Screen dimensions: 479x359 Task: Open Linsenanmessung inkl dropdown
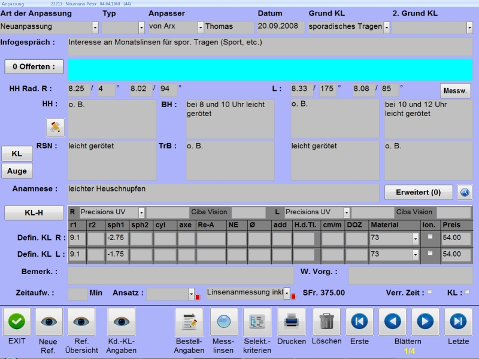coord(287,293)
